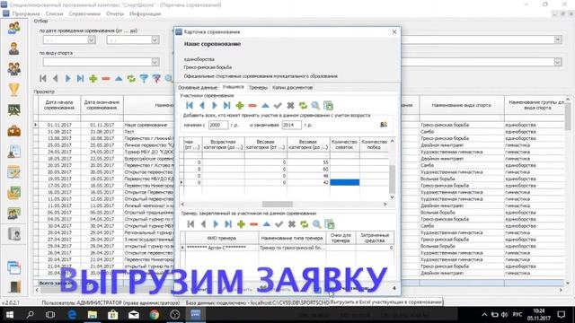Open the single man in suit sidebar icon

pos(14,48)
